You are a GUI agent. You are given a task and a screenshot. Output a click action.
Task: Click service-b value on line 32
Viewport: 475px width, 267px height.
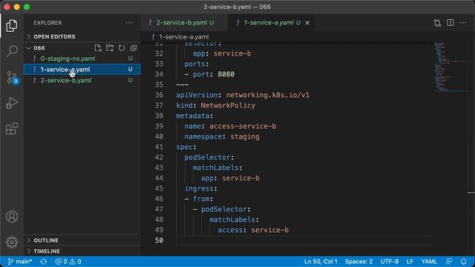coord(232,53)
